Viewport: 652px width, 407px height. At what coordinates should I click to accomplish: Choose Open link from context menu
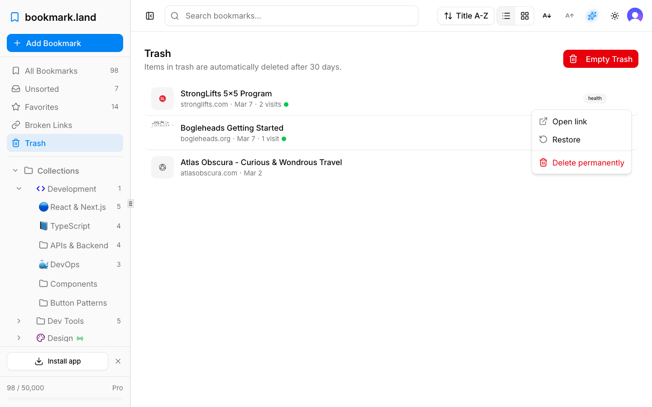click(581, 121)
